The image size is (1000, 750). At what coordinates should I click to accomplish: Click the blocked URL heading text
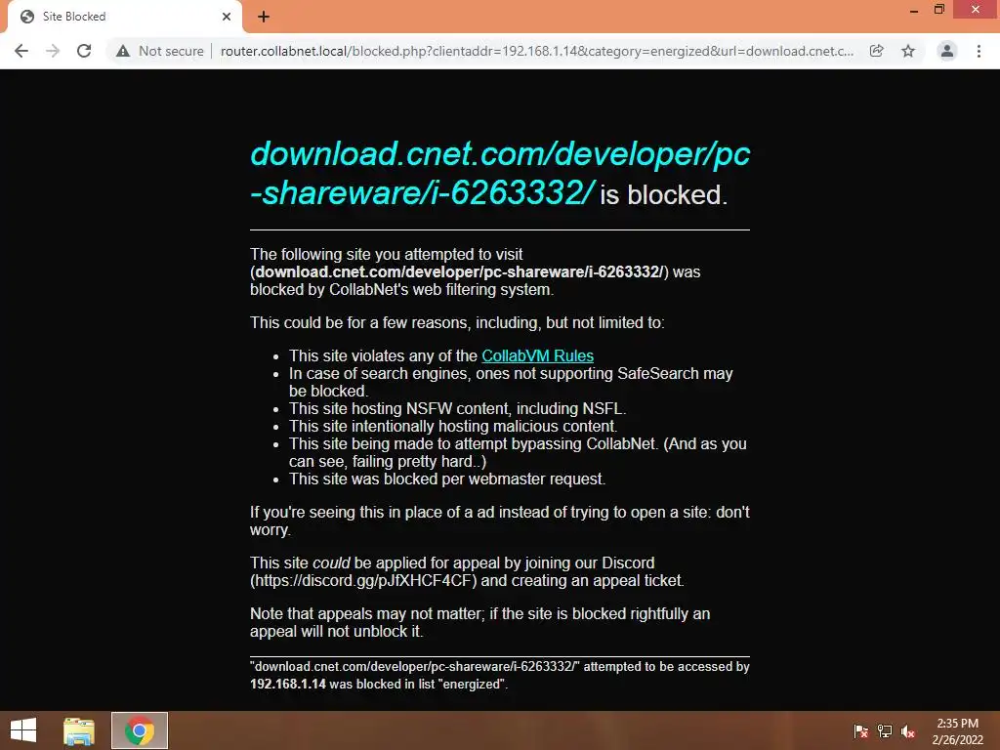click(500, 173)
